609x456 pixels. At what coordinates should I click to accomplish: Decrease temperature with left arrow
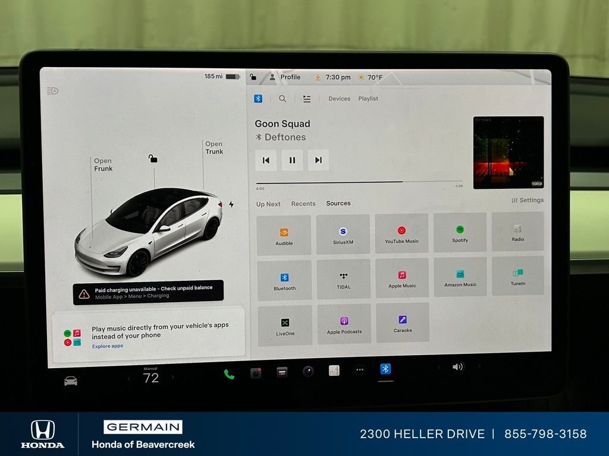point(128,378)
